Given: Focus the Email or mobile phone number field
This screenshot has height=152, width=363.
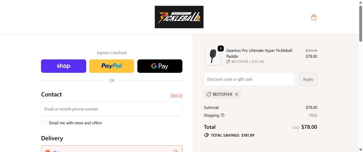Looking at the screenshot, I should (x=112, y=109).
